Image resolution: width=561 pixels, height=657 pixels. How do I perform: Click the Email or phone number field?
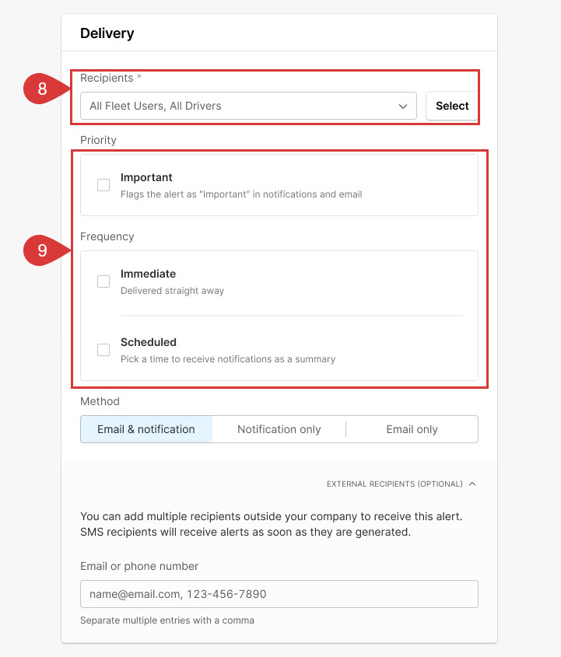click(279, 594)
